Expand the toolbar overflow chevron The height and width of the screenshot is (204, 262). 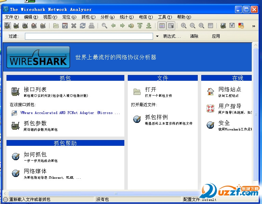click(254, 26)
